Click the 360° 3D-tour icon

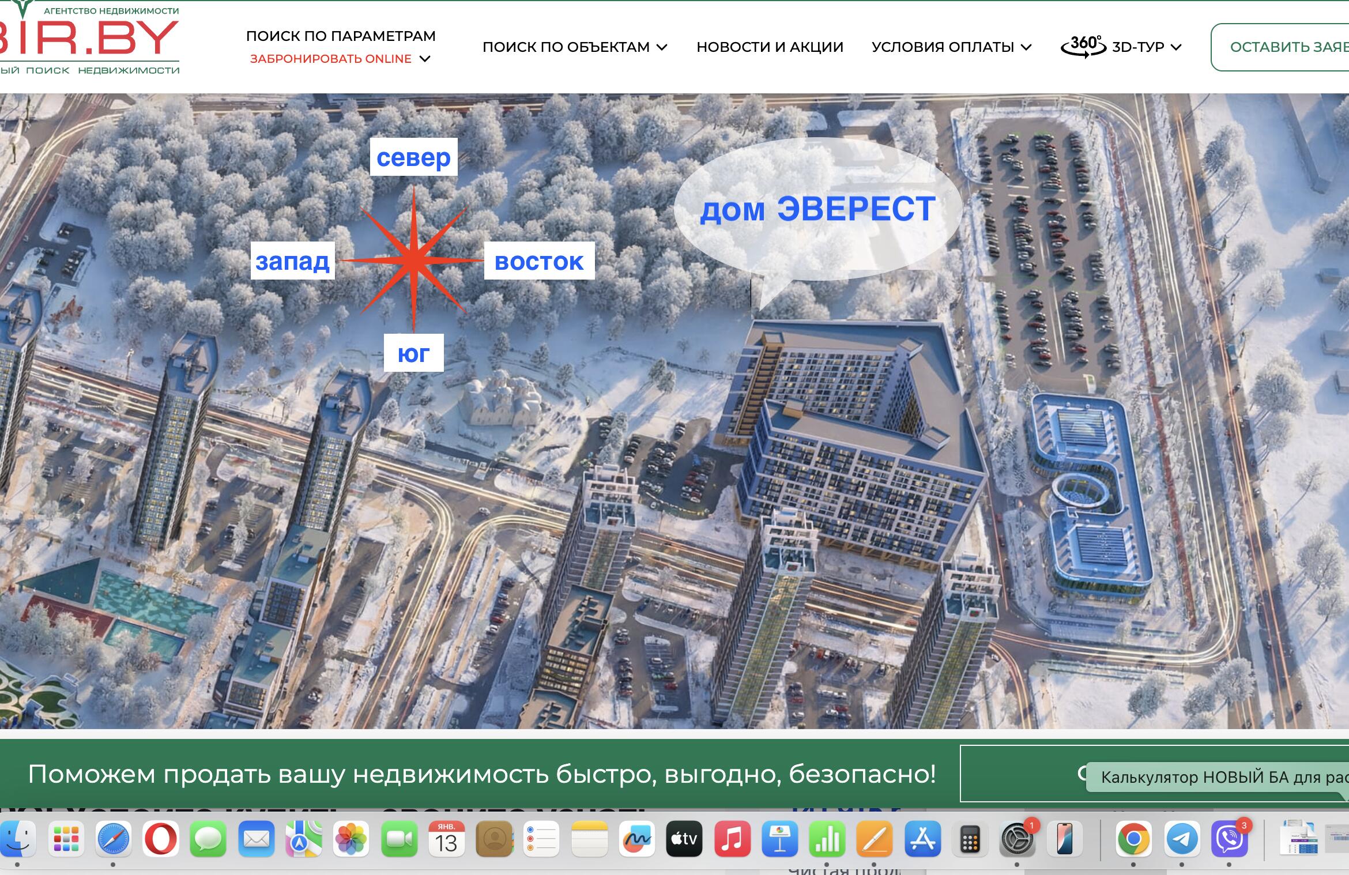coord(1083,46)
